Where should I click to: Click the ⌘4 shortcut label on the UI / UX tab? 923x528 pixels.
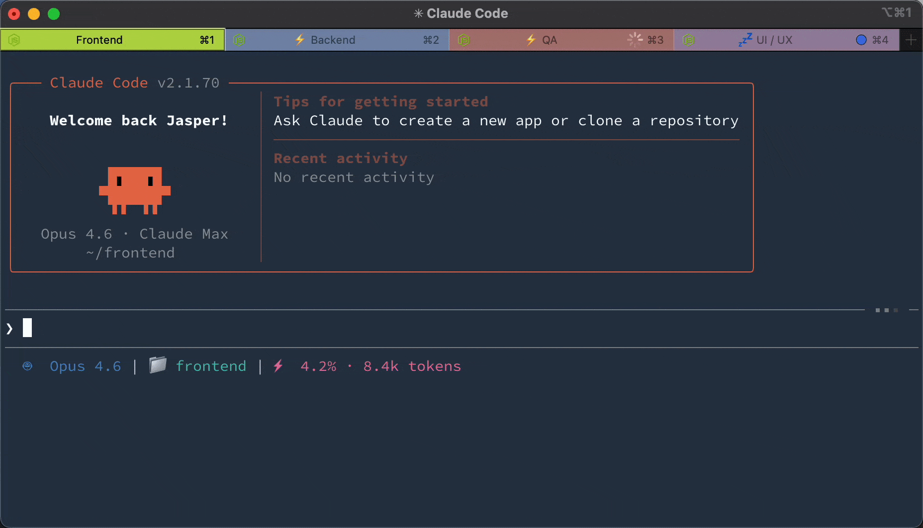coord(880,40)
